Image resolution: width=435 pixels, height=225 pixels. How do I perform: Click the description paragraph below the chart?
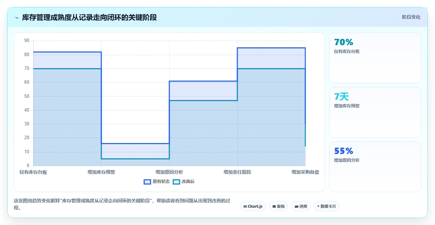[x=122, y=204]
